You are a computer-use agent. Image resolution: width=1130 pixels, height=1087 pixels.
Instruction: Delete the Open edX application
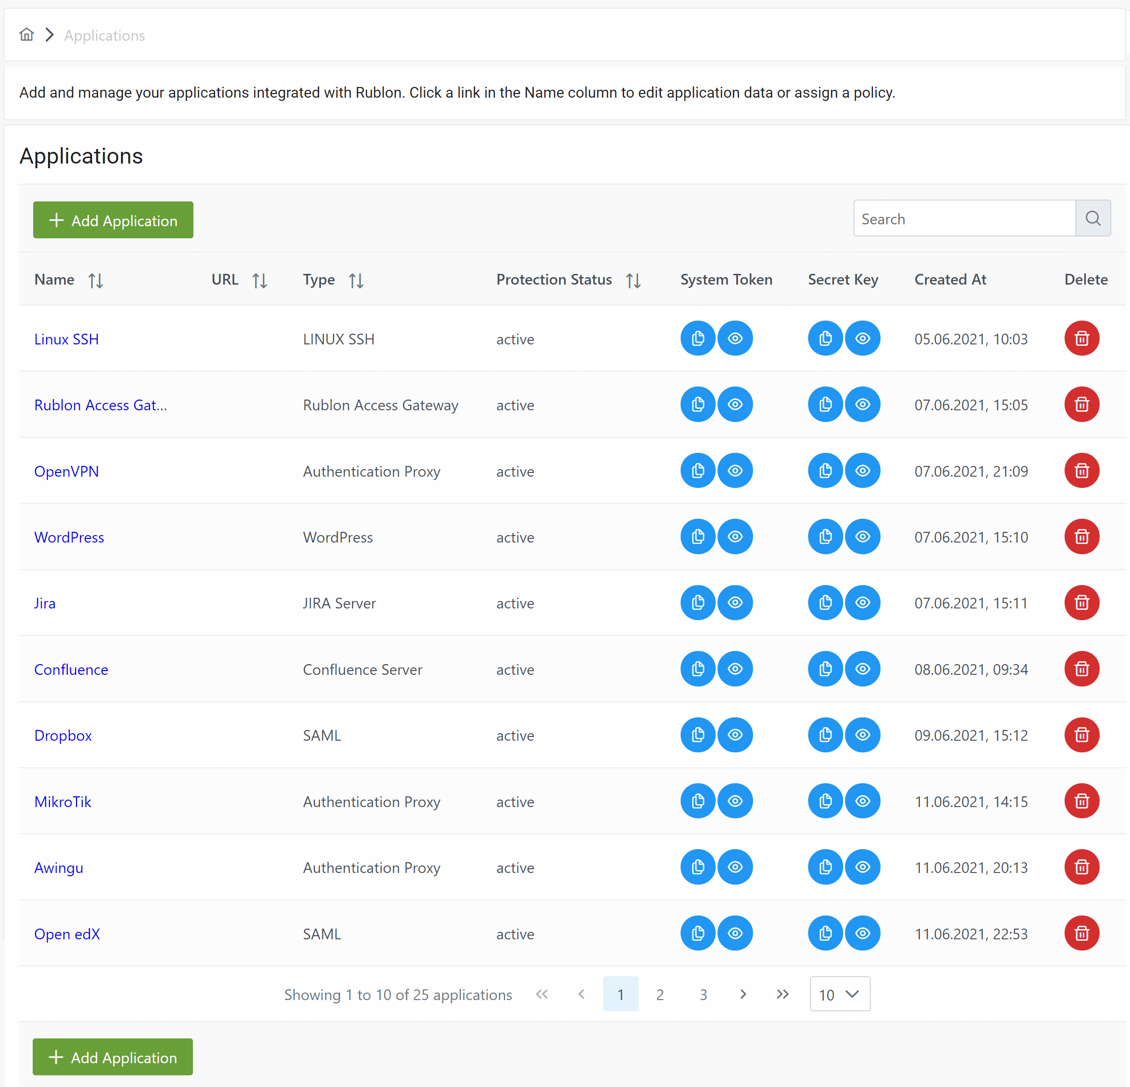coord(1081,933)
